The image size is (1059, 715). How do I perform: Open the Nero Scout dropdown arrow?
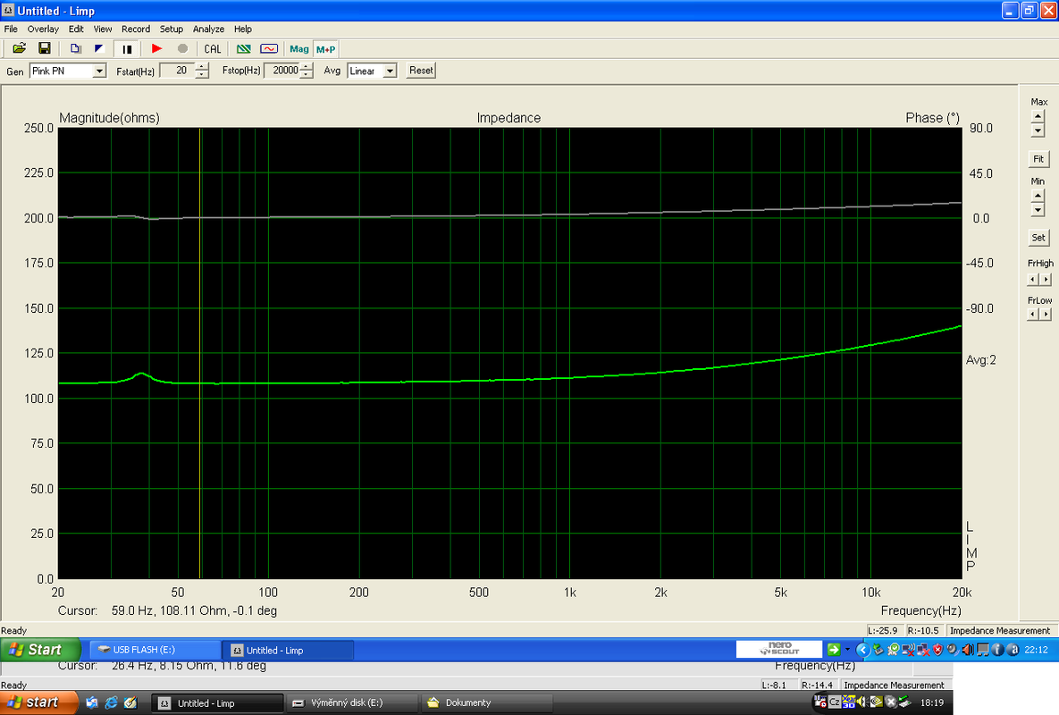coord(847,650)
